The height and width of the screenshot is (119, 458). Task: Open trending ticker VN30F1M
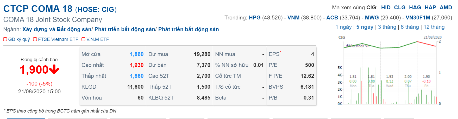tap(418, 18)
